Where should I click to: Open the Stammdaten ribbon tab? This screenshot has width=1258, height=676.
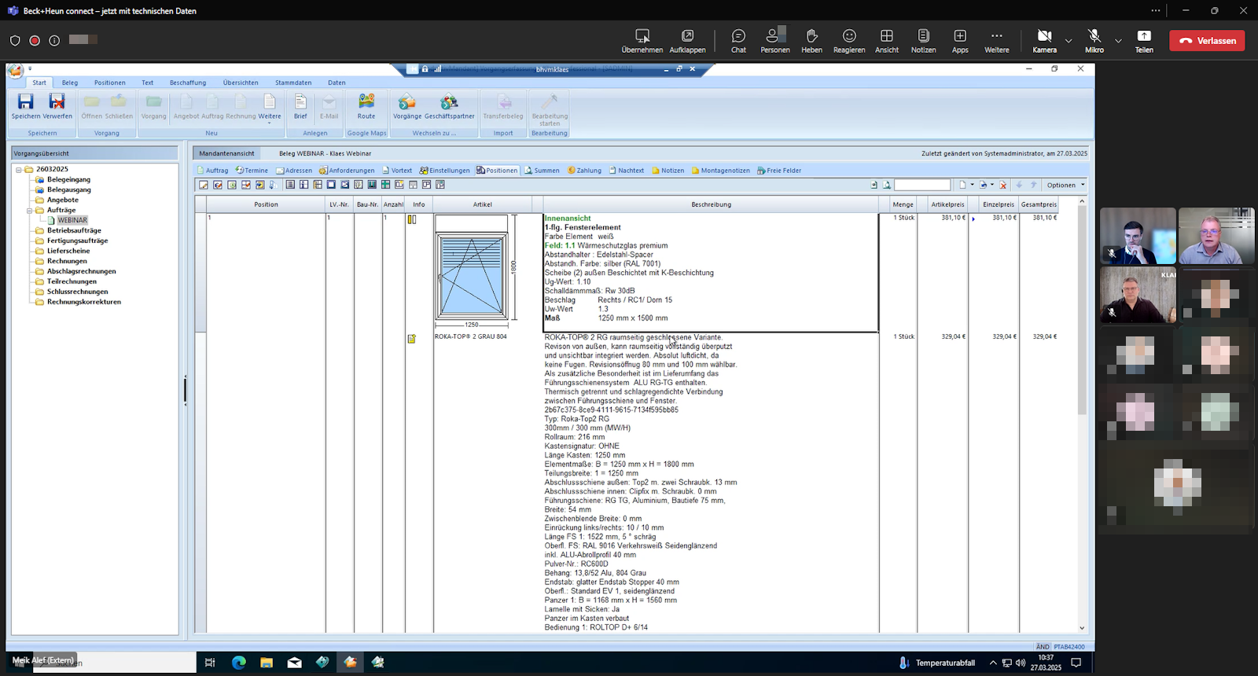(293, 83)
